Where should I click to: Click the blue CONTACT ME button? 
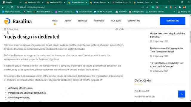pyautogui.click(x=172, y=21)
